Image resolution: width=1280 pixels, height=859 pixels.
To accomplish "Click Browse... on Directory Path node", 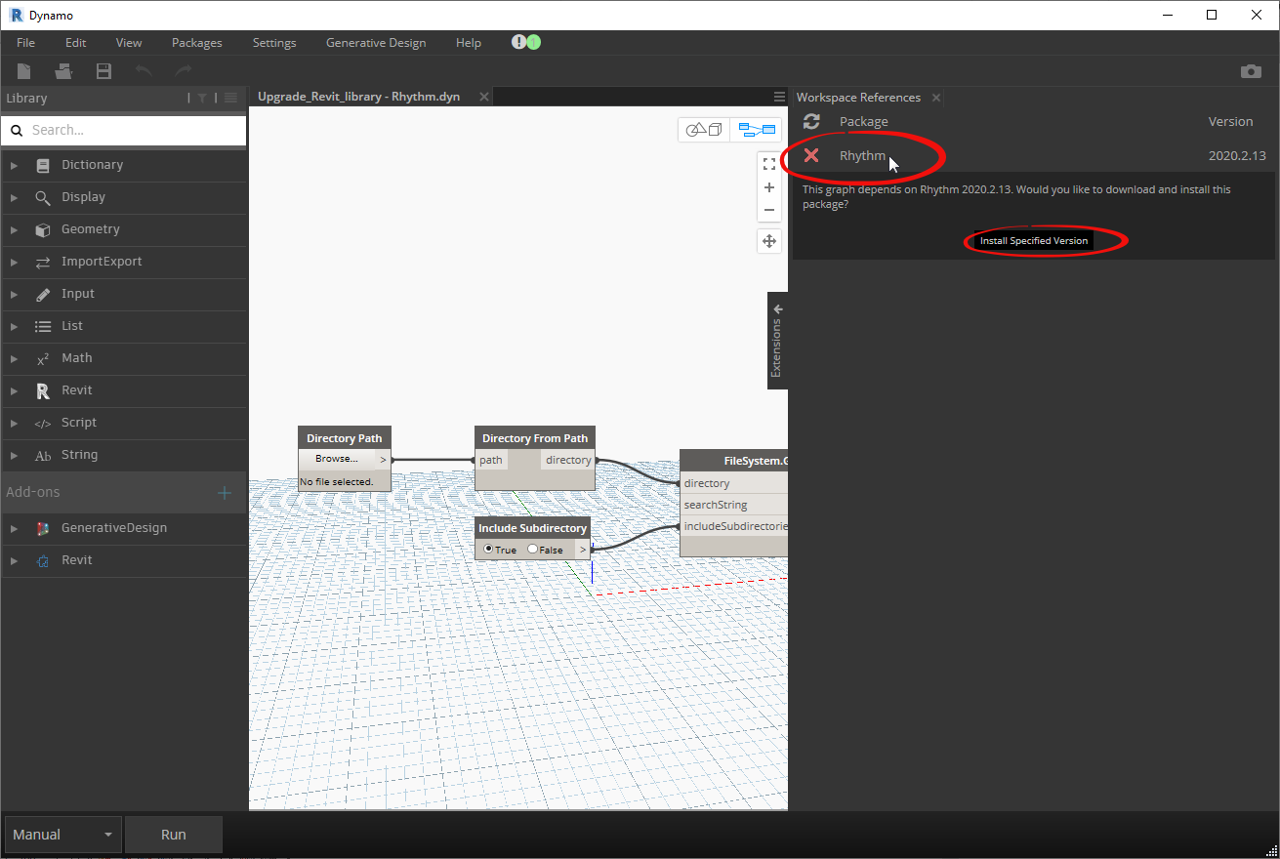I will (337, 459).
